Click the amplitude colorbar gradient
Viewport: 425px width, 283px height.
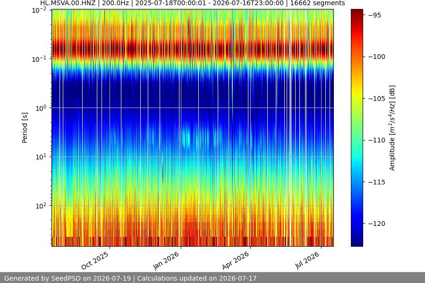tap(357, 128)
